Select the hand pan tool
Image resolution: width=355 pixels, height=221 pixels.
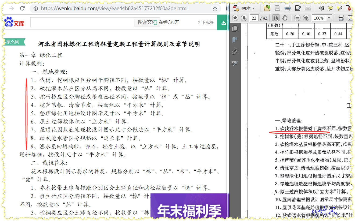pos(285,18)
